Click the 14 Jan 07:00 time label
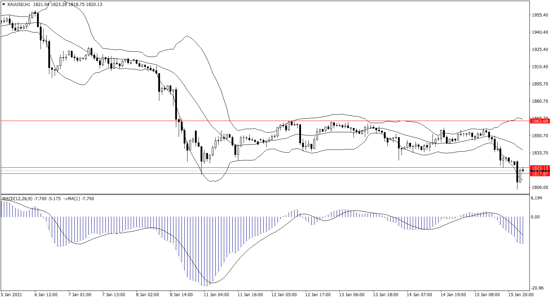 click(419, 295)
